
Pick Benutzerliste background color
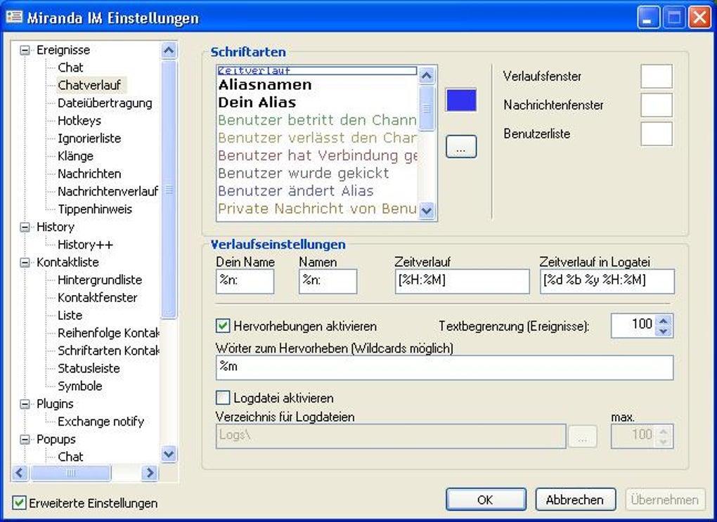point(656,134)
